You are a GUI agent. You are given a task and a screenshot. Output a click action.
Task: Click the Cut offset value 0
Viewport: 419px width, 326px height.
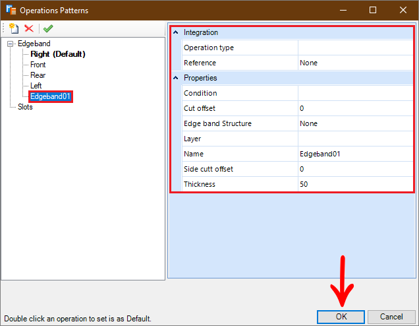tap(355, 108)
